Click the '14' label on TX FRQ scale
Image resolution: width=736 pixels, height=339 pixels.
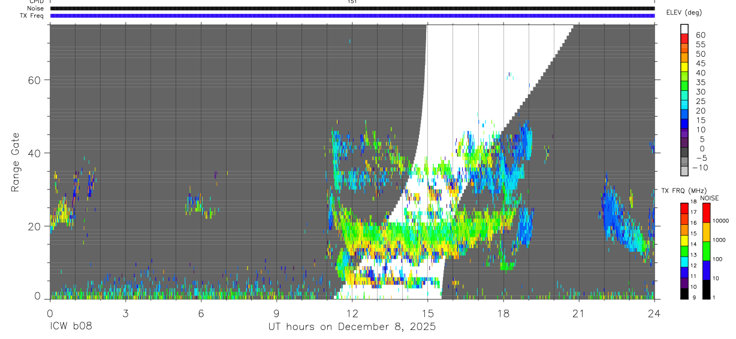point(693,245)
